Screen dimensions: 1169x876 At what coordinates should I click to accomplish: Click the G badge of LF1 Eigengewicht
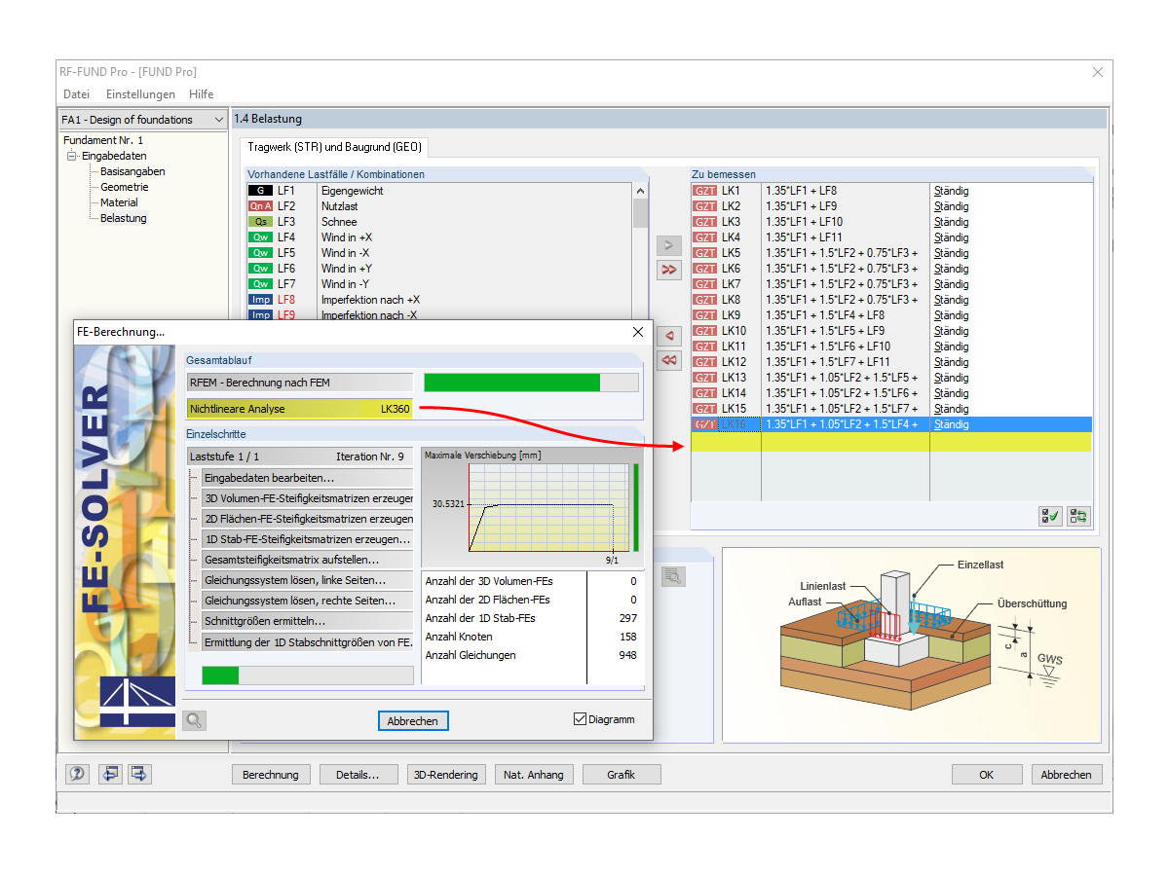pyautogui.click(x=260, y=191)
